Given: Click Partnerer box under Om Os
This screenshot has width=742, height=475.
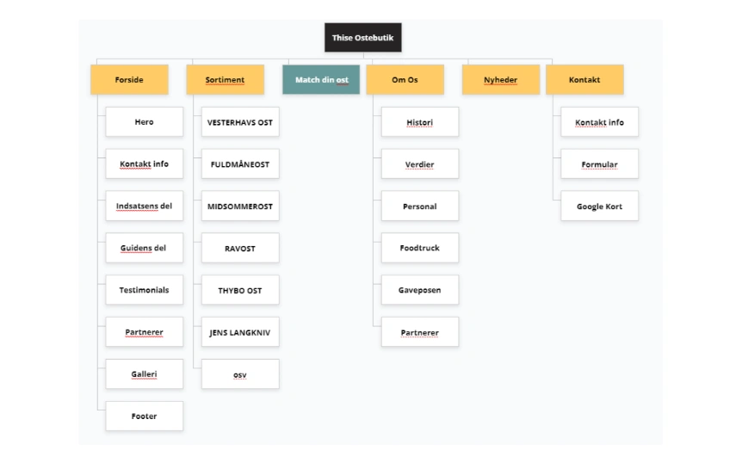Looking at the screenshot, I should tap(420, 332).
